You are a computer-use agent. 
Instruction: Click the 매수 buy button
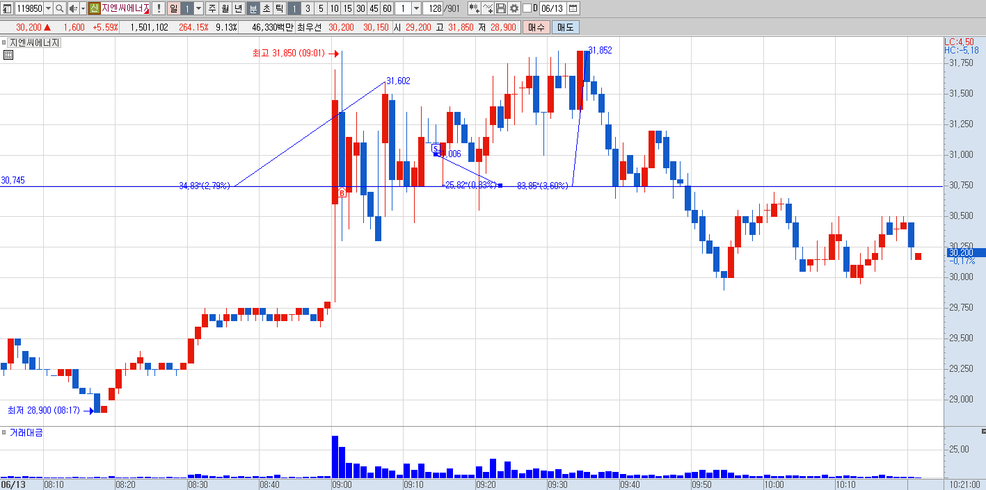536,27
